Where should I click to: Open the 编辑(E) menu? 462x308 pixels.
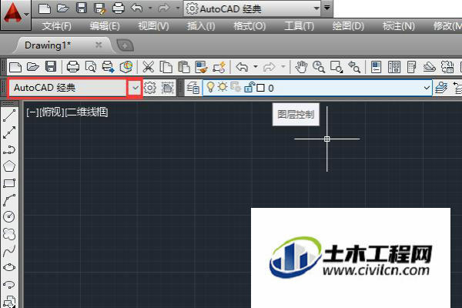pyautogui.click(x=105, y=26)
